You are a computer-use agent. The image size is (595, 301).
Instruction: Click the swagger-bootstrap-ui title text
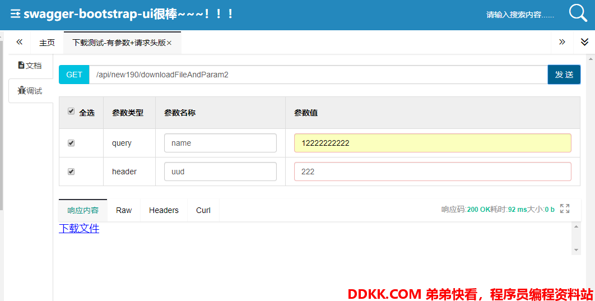(x=128, y=15)
